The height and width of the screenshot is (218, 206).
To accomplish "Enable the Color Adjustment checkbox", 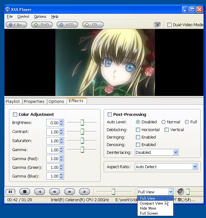I will (x=15, y=114).
